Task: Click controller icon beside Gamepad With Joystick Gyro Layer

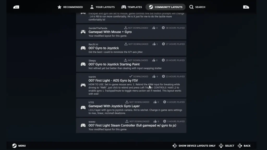Action: [83, 108]
